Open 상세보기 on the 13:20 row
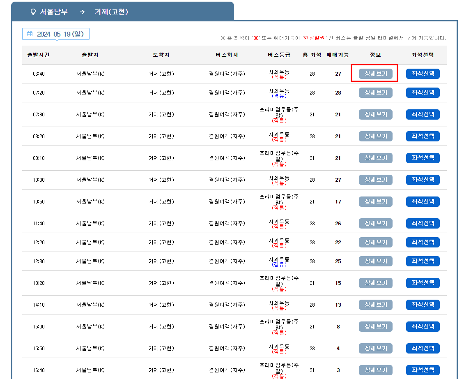464x379 pixels. [376, 283]
